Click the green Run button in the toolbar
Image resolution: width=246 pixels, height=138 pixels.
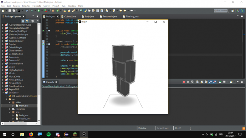(x=39, y=11)
